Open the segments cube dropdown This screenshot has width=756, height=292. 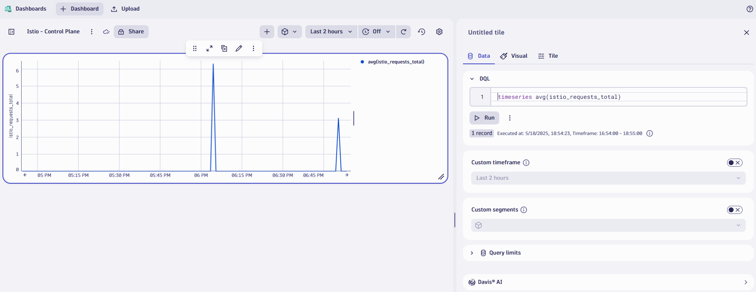(290, 32)
